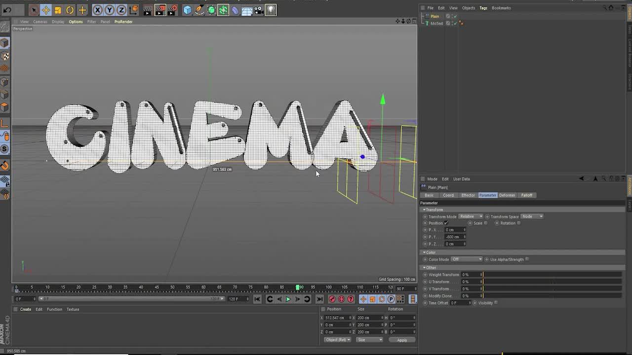Select the Plain object in tree
The height and width of the screenshot is (355, 632).
click(434, 16)
